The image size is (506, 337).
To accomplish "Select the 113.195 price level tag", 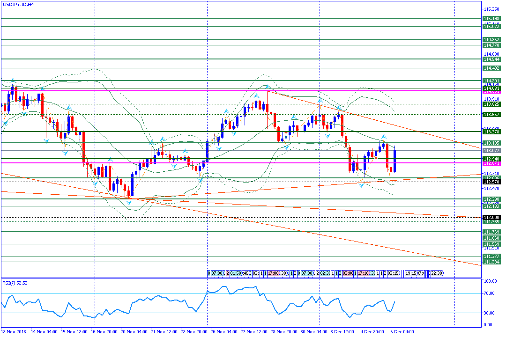I will 491,143.
